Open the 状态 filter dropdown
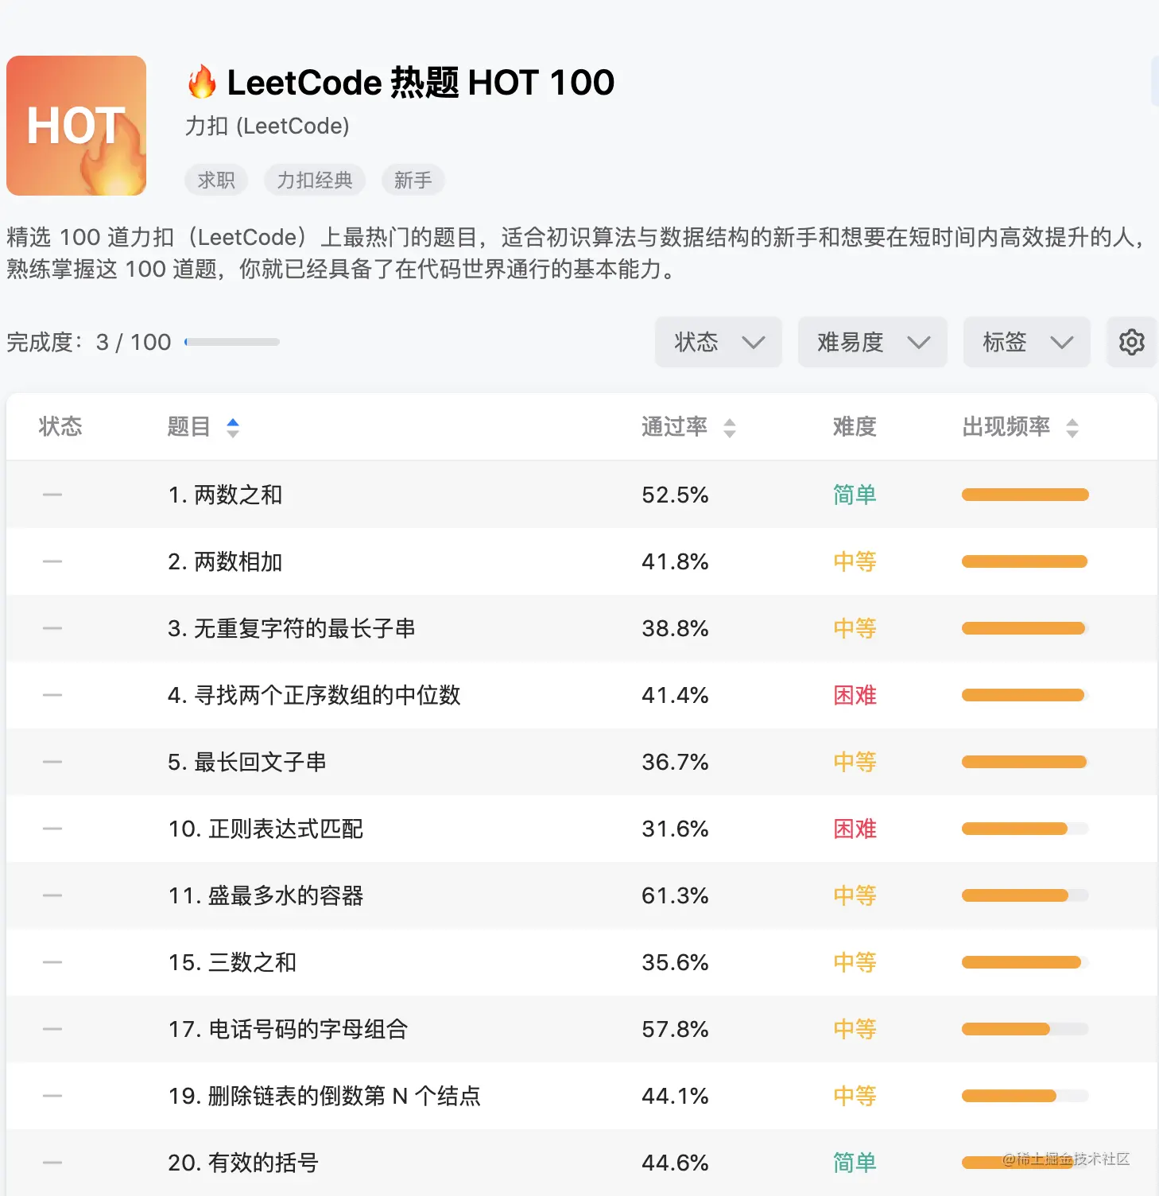The image size is (1159, 1196). coord(718,342)
